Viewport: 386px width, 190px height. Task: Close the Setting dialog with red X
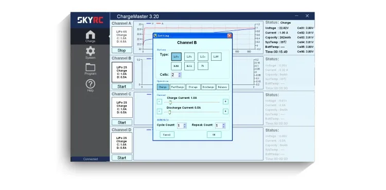coord(230,36)
